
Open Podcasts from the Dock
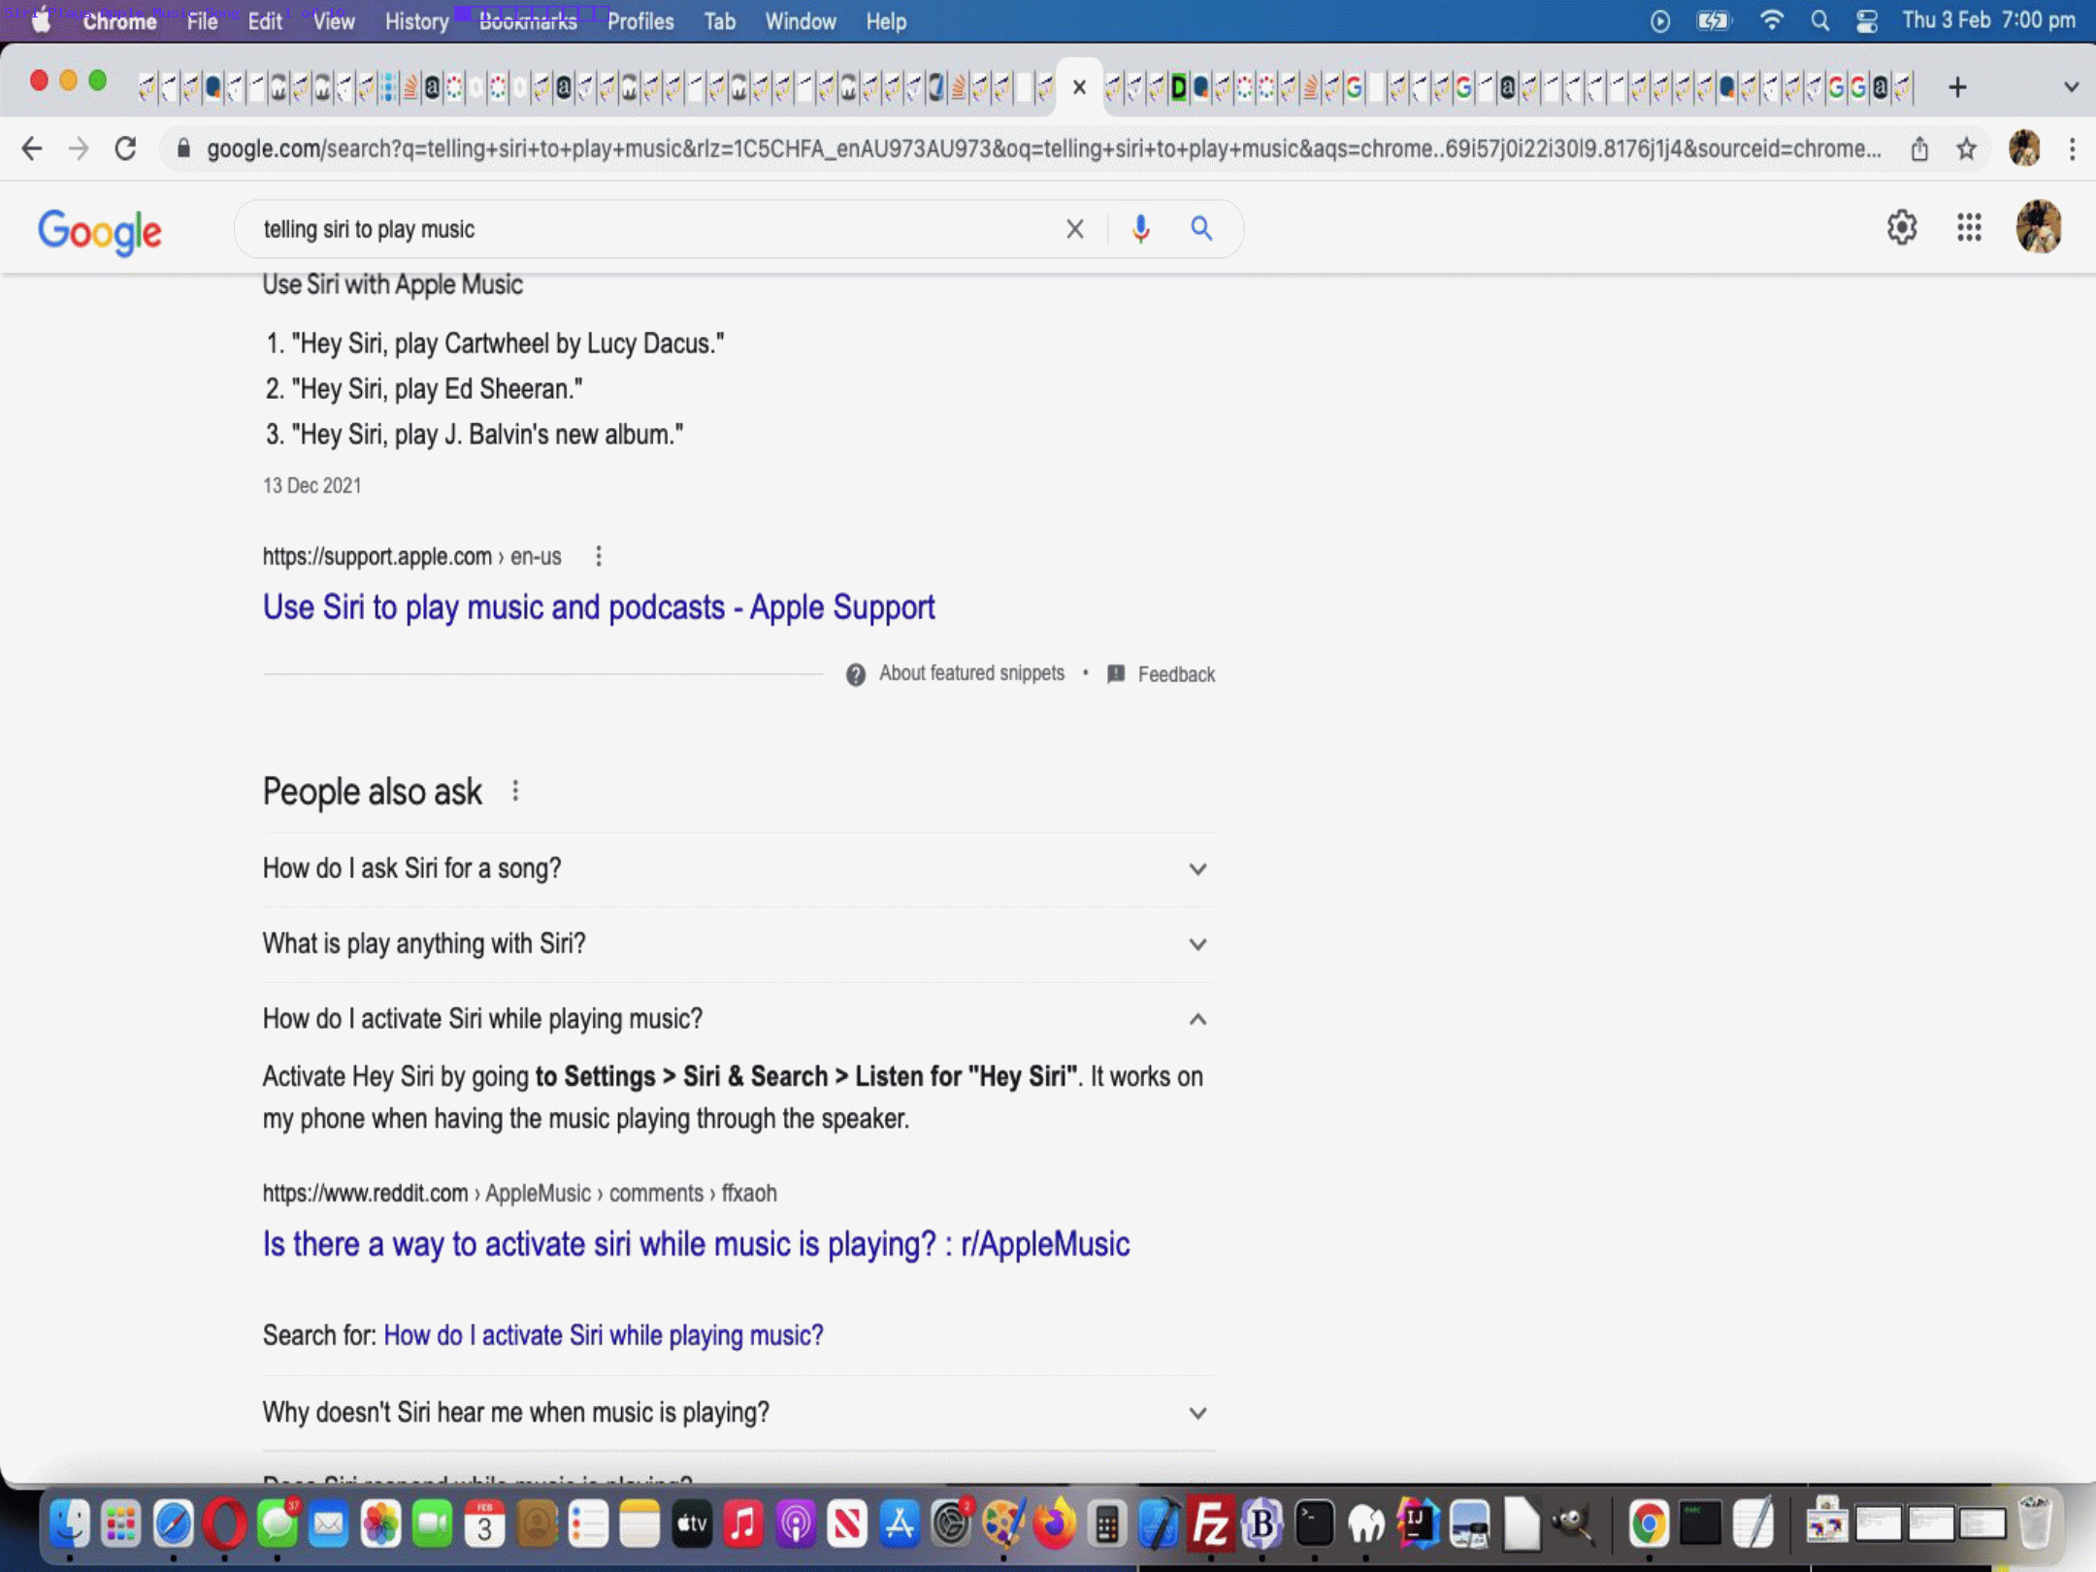(796, 1524)
